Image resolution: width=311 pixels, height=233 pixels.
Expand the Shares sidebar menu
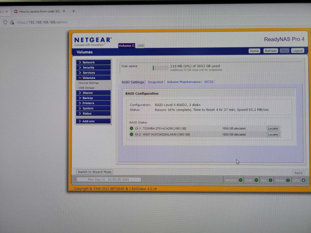93,93
